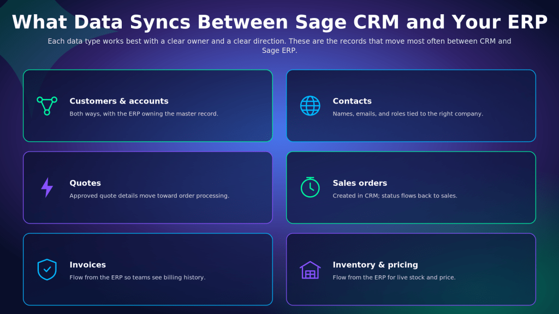Click 'Both ways, with the ERP owning the master record.'
Viewport: 559px width, 314px height.
[144, 114]
